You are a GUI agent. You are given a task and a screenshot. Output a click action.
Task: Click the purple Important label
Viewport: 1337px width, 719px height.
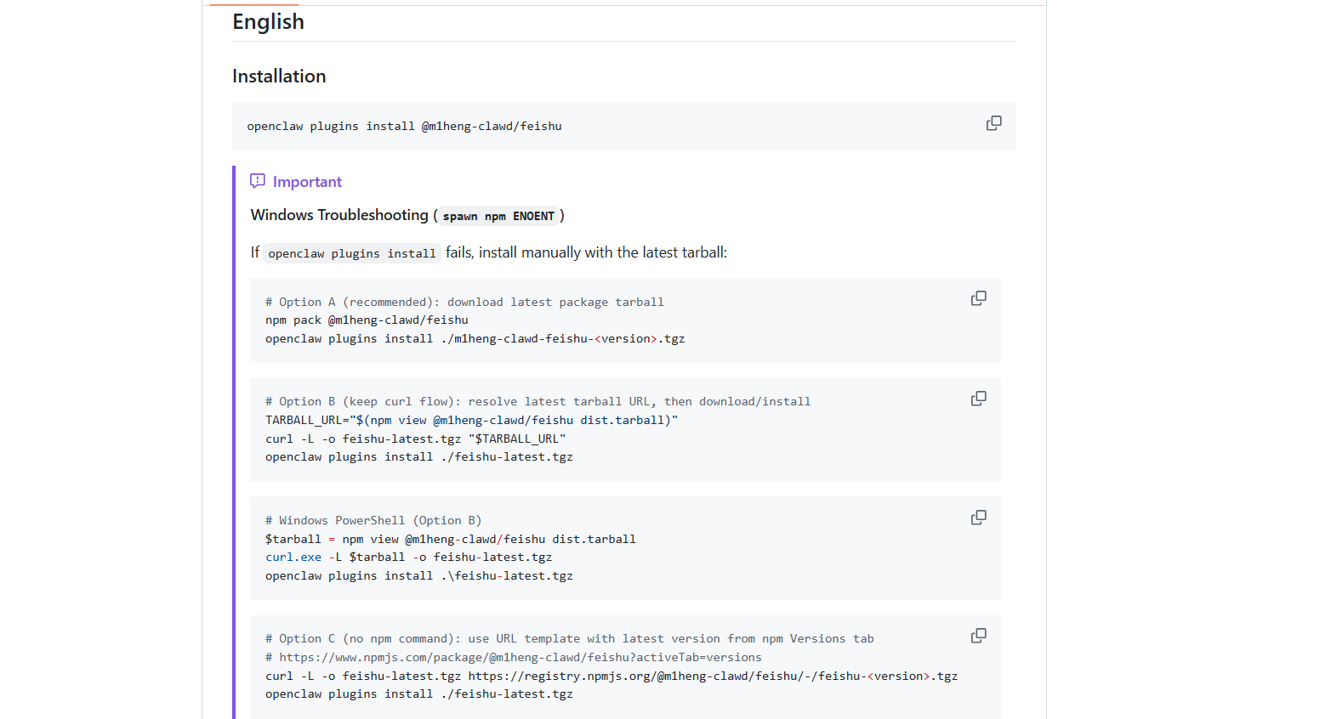[x=307, y=182]
